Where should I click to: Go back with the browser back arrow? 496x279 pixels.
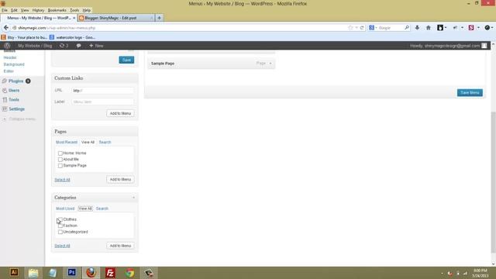(x=6, y=28)
